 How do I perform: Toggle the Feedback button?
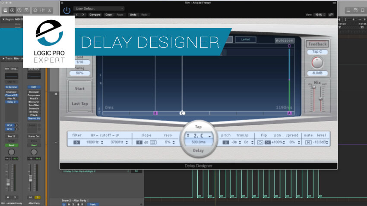coord(317,44)
